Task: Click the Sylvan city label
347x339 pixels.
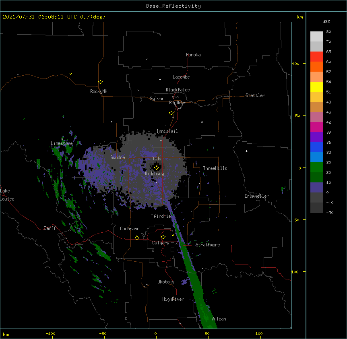Action: (x=157, y=99)
